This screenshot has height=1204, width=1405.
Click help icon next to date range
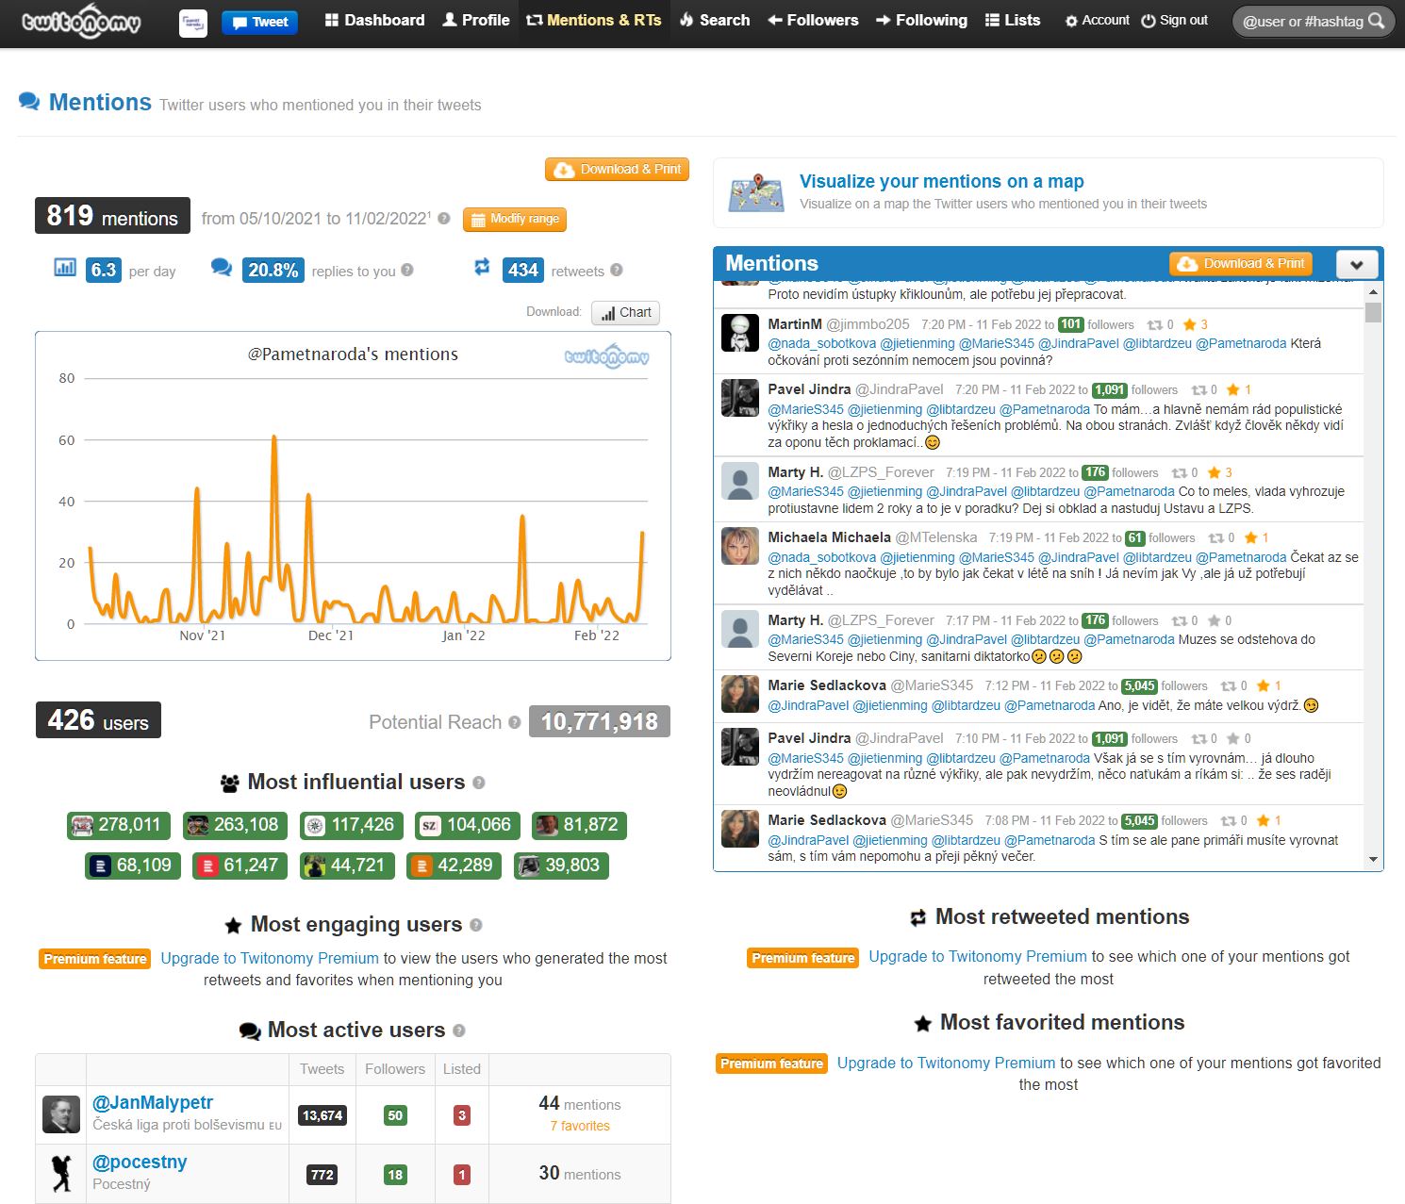tap(444, 219)
